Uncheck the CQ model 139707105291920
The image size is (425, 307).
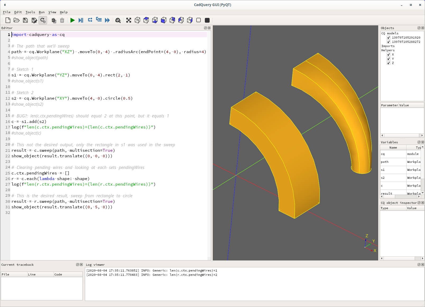click(388, 38)
